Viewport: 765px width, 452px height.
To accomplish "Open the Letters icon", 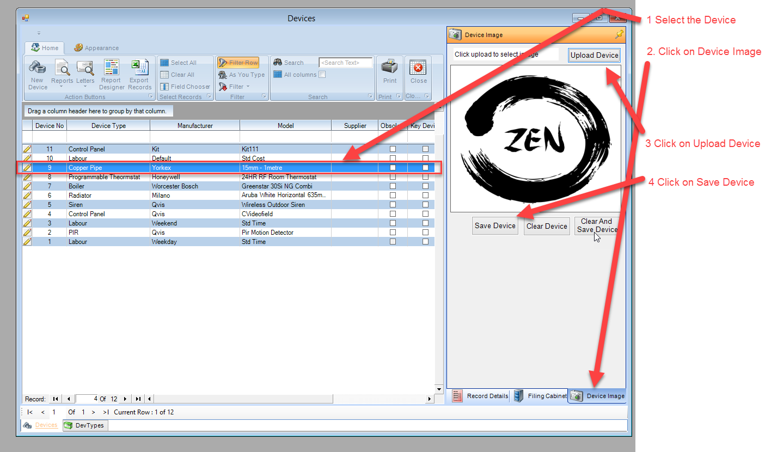I will point(85,75).
